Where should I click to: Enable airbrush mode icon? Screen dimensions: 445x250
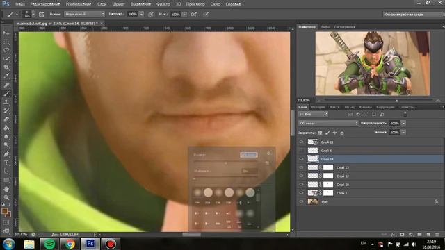[x=194, y=14]
